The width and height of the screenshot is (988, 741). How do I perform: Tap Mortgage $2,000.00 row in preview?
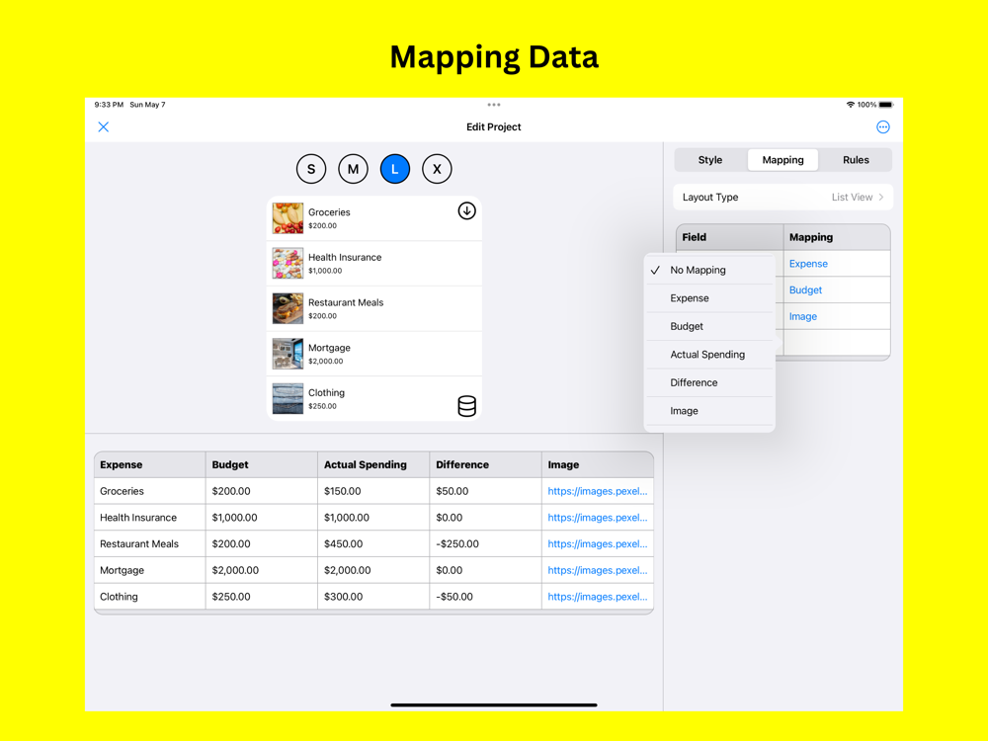(x=374, y=354)
